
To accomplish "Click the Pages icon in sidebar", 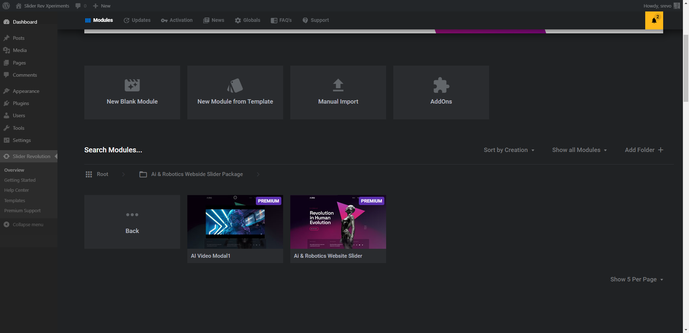I will click(x=6, y=63).
